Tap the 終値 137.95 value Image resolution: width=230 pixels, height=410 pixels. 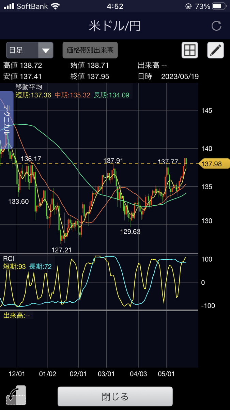click(90, 77)
